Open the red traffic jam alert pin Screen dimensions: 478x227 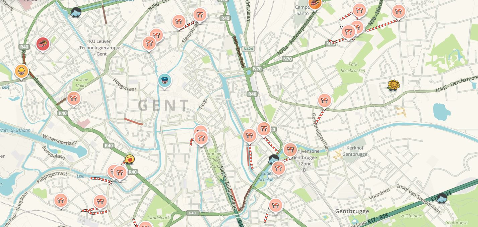[43, 44]
